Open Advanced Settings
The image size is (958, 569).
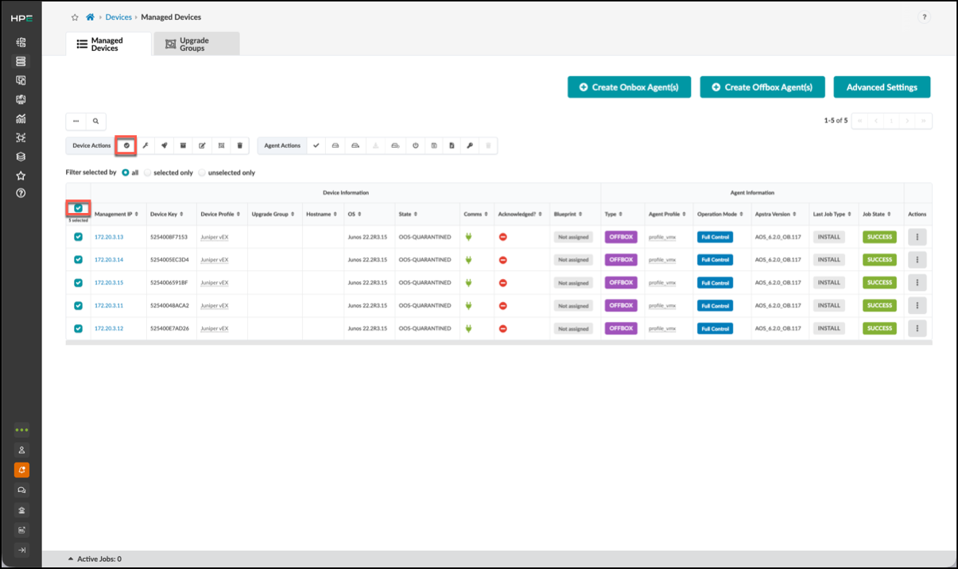[x=882, y=87]
